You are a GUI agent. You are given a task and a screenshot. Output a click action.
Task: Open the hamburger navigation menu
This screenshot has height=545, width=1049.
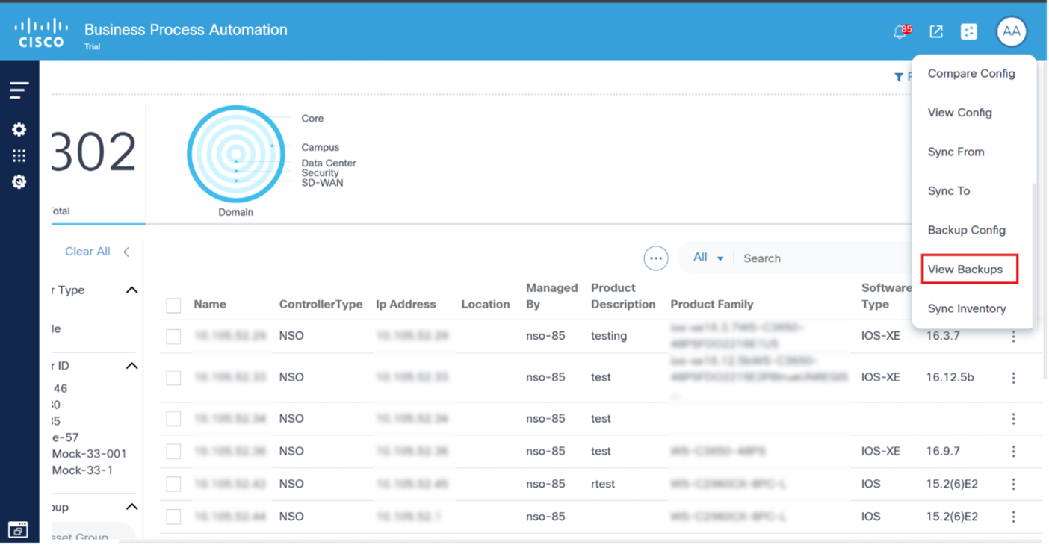tap(19, 90)
